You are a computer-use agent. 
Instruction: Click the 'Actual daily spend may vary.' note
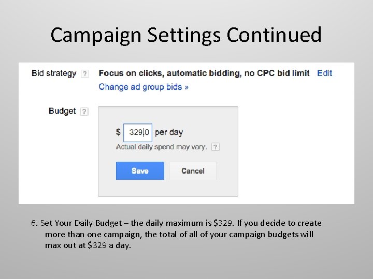pyautogui.click(x=161, y=147)
